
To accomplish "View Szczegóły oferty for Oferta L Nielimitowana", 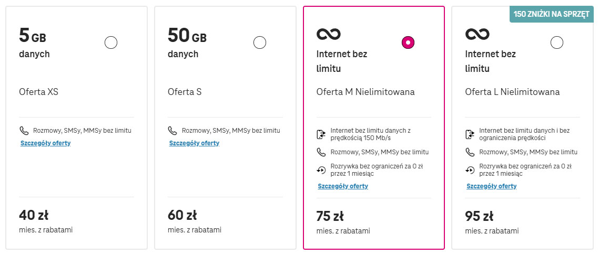I will (x=491, y=186).
